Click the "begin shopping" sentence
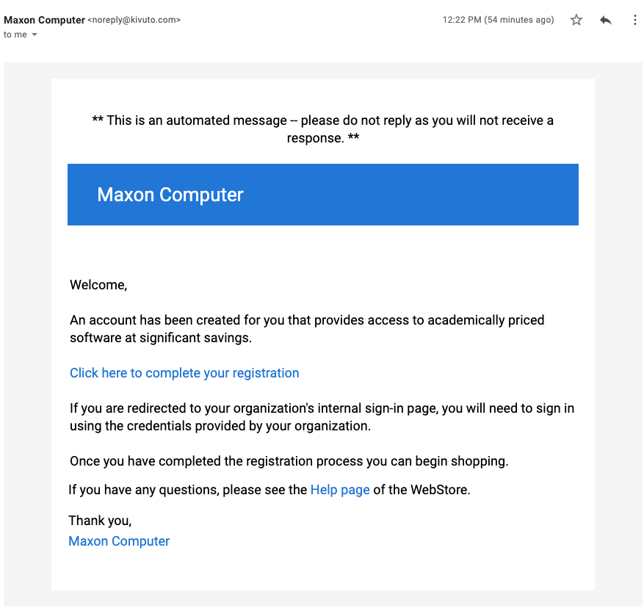 [289, 460]
